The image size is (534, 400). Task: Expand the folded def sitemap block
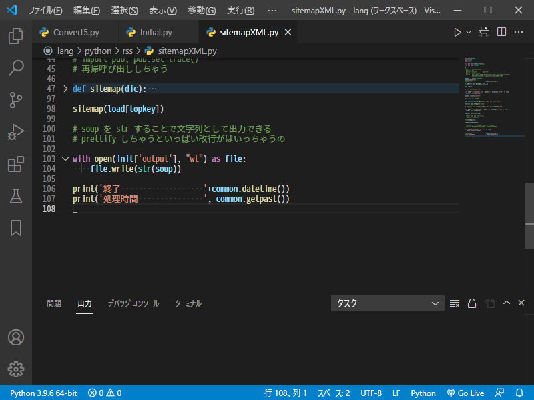point(65,89)
